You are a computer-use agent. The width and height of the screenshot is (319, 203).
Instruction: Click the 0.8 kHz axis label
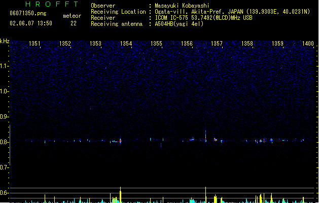(x=4, y=142)
